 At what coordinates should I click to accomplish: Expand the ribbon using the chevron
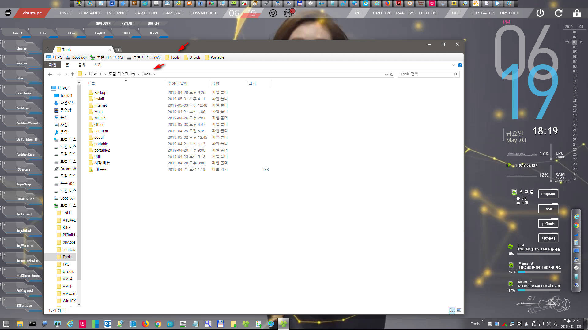pyautogui.click(x=453, y=65)
